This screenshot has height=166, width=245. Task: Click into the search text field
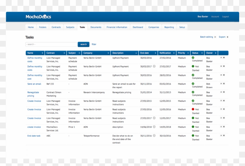click(51, 44)
